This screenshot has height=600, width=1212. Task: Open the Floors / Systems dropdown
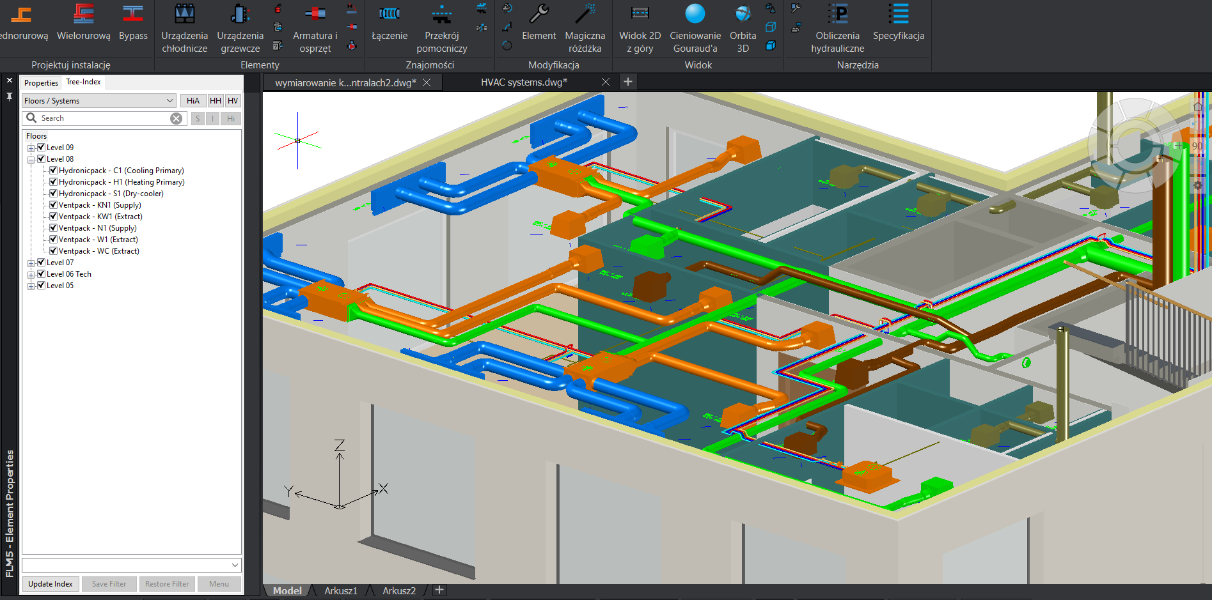[x=98, y=101]
